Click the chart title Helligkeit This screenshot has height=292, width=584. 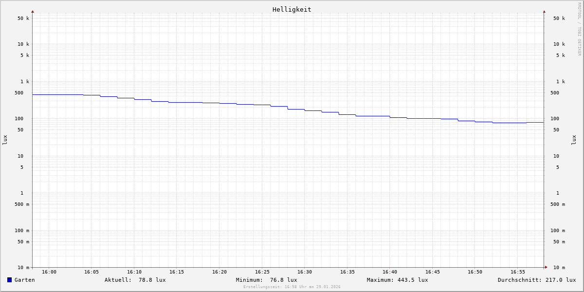pos(292,9)
